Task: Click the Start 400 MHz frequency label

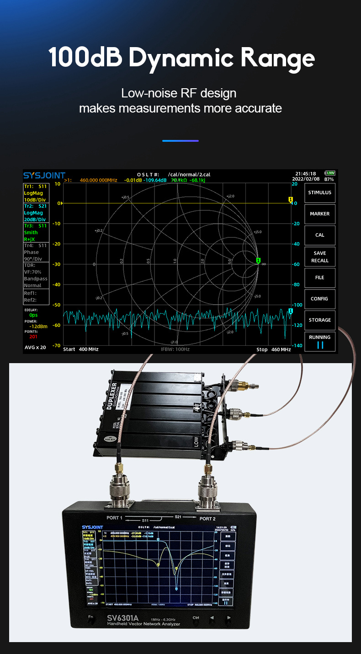Action: click(81, 349)
